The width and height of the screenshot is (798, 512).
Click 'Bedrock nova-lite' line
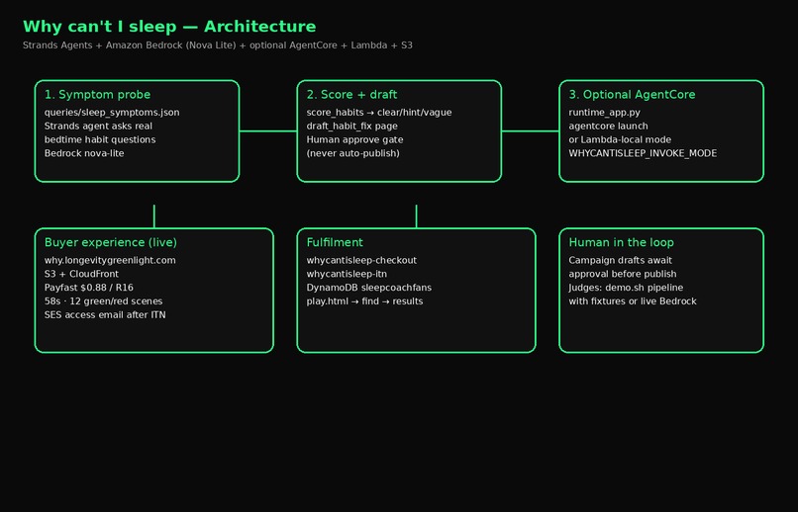[84, 153]
